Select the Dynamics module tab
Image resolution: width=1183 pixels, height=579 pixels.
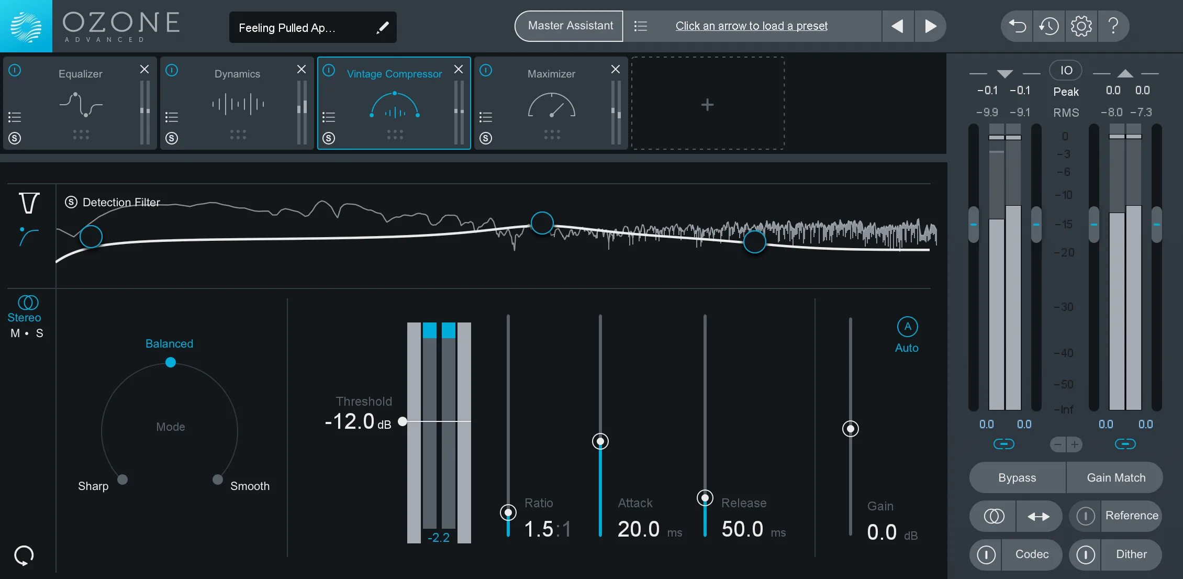[x=237, y=103]
